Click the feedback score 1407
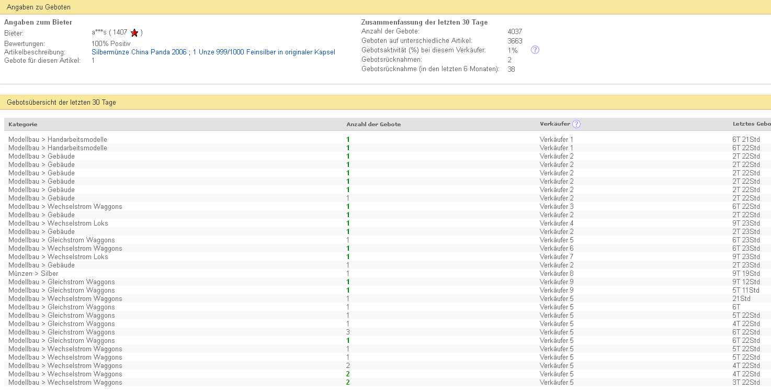Viewport: 771px width, 391px height. click(x=120, y=32)
